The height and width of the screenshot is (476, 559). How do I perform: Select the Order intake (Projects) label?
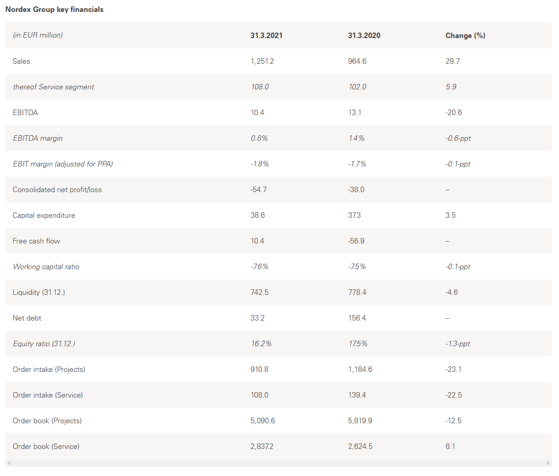coord(49,369)
